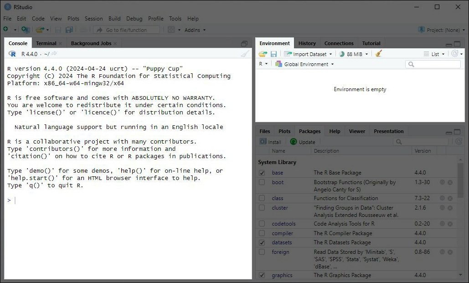This screenshot has width=469, height=283.
Task: Uncheck the datasets package checkbox
Action: click(262, 242)
